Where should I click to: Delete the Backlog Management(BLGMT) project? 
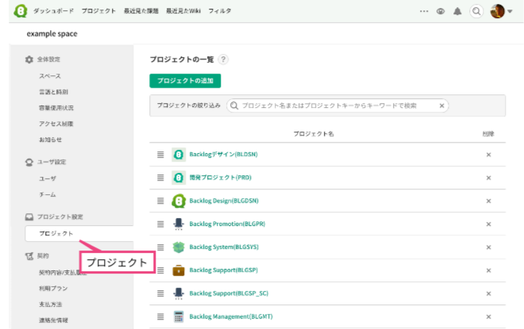point(488,316)
